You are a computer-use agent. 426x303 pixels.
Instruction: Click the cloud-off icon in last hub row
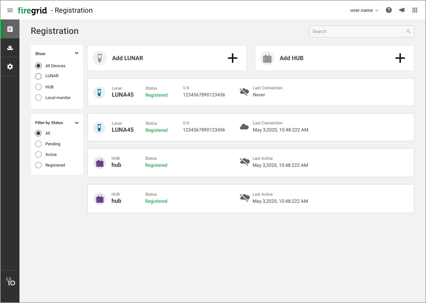tap(245, 198)
